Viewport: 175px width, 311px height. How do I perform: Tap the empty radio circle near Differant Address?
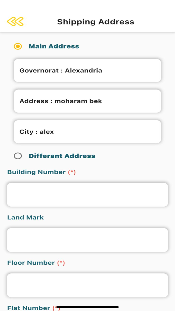point(18,156)
